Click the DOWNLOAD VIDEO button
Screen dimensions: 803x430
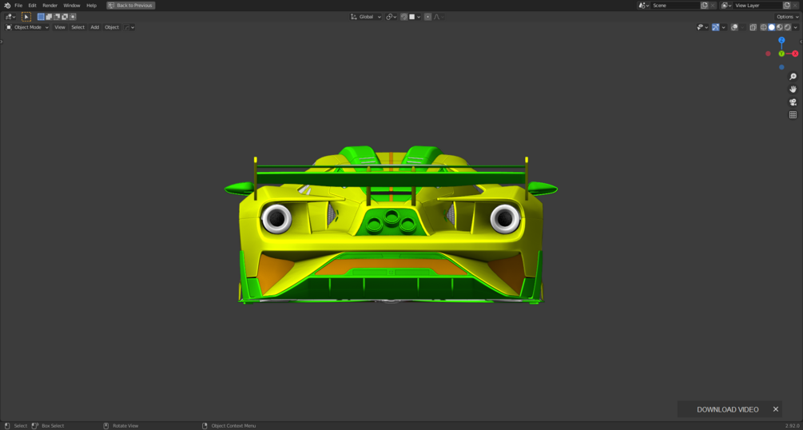pyautogui.click(x=728, y=409)
